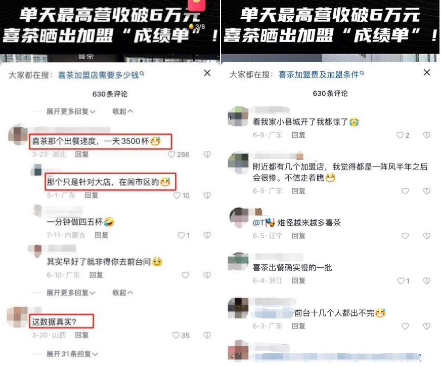Viewport: 441px width, 367px height.
Task: Reply to the 附近都有几个加盟店 comment
Action: click(298, 191)
